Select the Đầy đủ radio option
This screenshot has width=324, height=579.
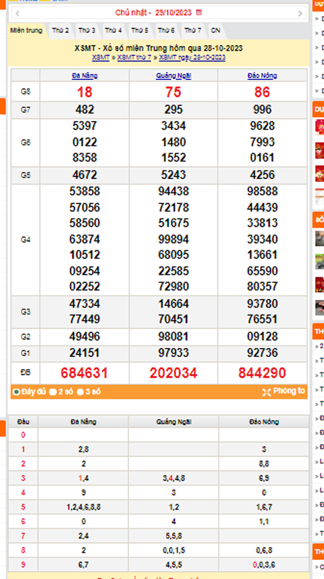[16, 392]
